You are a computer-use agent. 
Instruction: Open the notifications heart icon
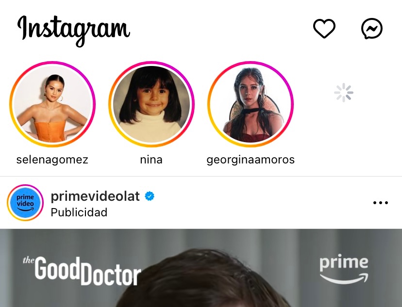coord(324,29)
